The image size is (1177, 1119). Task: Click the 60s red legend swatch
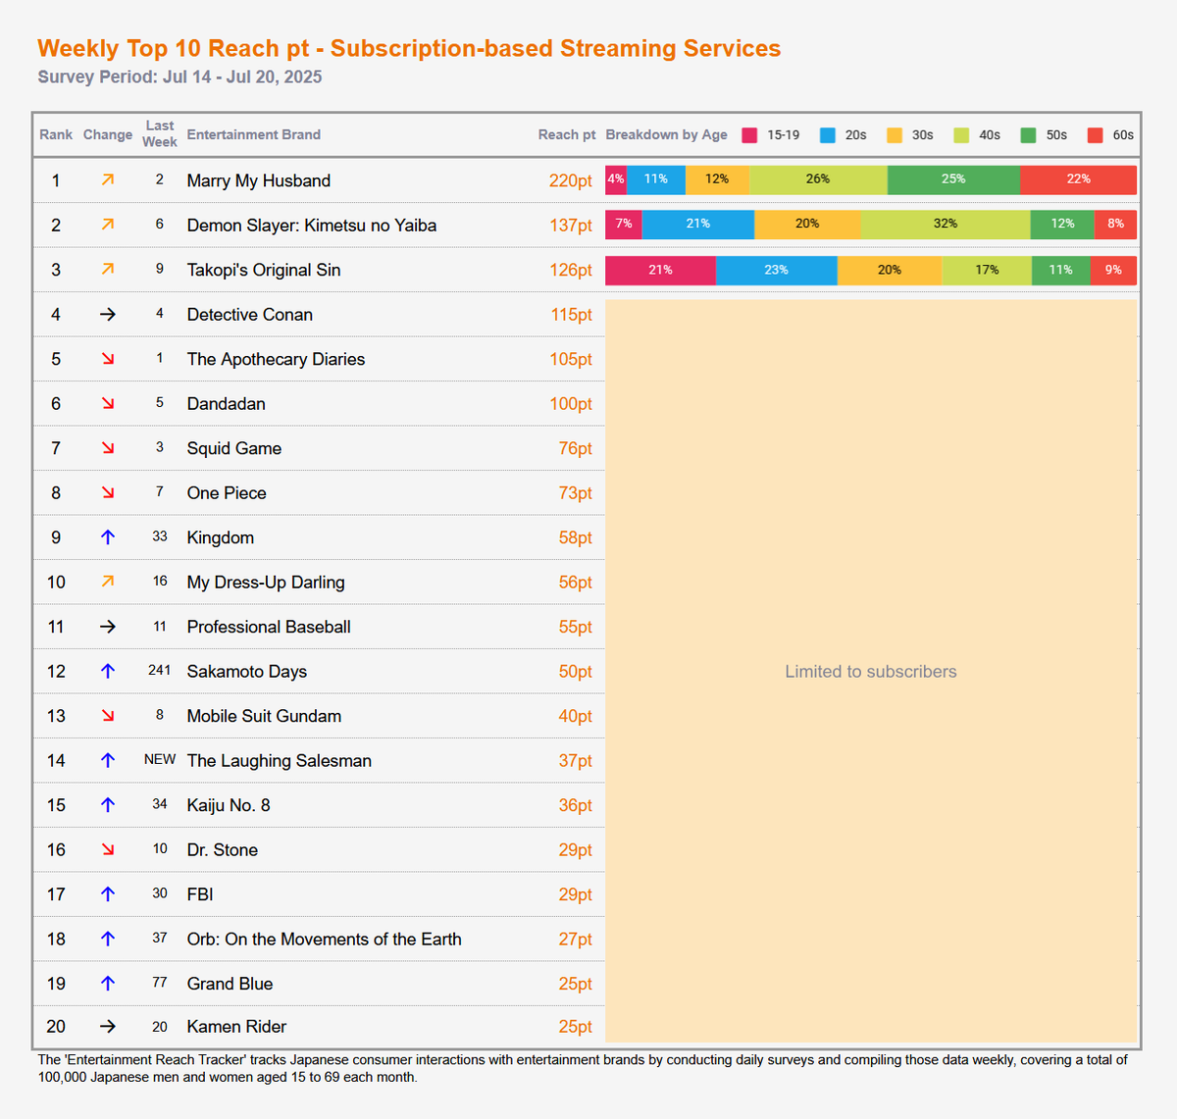[x=1096, y=135]
